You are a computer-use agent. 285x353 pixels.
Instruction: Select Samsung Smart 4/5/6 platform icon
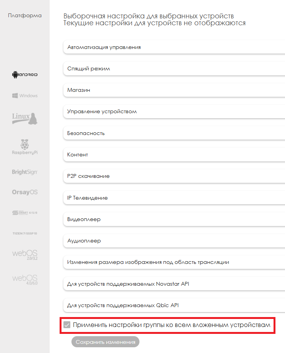(x=25, y=213)
